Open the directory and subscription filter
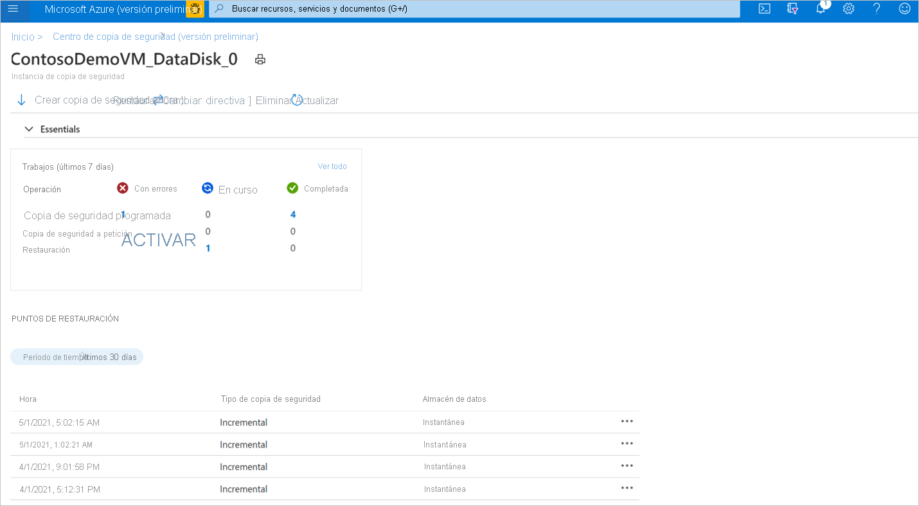The height and width of the screenshot is (506, 919). (792, 9)
